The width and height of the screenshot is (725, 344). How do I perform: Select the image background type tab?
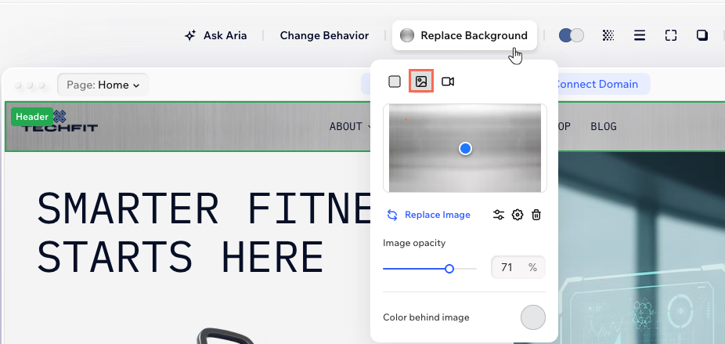point(420,81)
